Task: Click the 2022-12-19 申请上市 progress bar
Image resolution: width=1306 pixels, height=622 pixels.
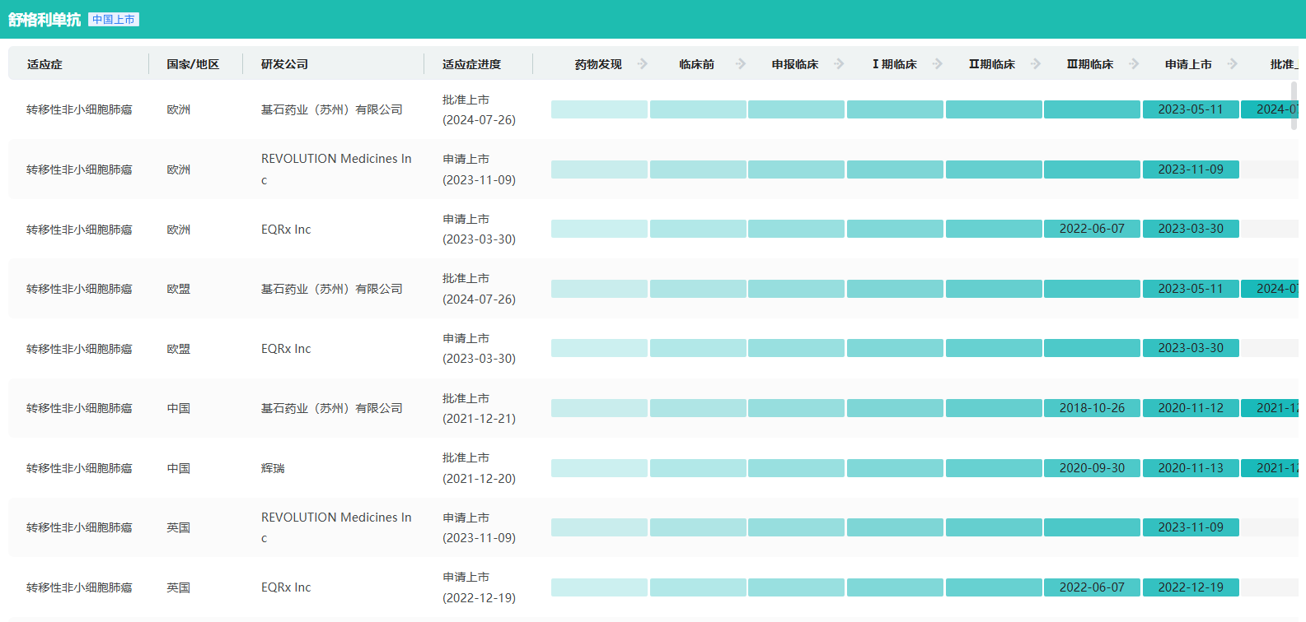Action: pos(1191,587)
